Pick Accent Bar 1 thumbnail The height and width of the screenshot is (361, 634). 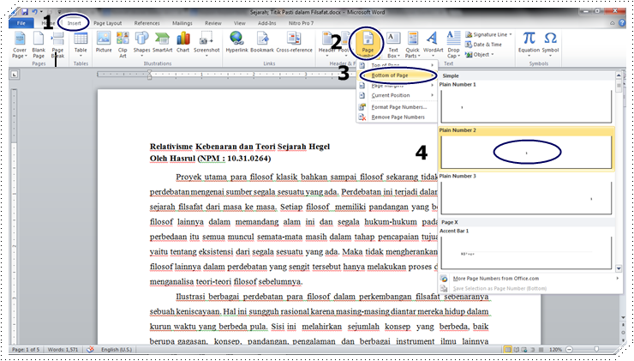click(526, 252)
